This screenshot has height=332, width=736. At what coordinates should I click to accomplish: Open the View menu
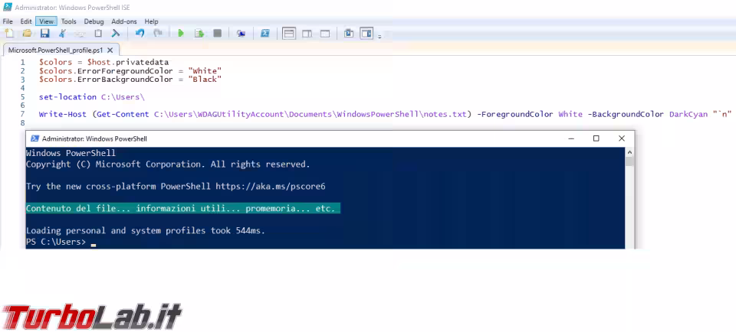pos(46,21)
